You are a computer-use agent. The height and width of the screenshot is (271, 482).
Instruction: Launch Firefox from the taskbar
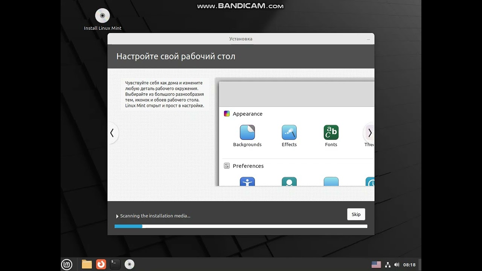101,265
